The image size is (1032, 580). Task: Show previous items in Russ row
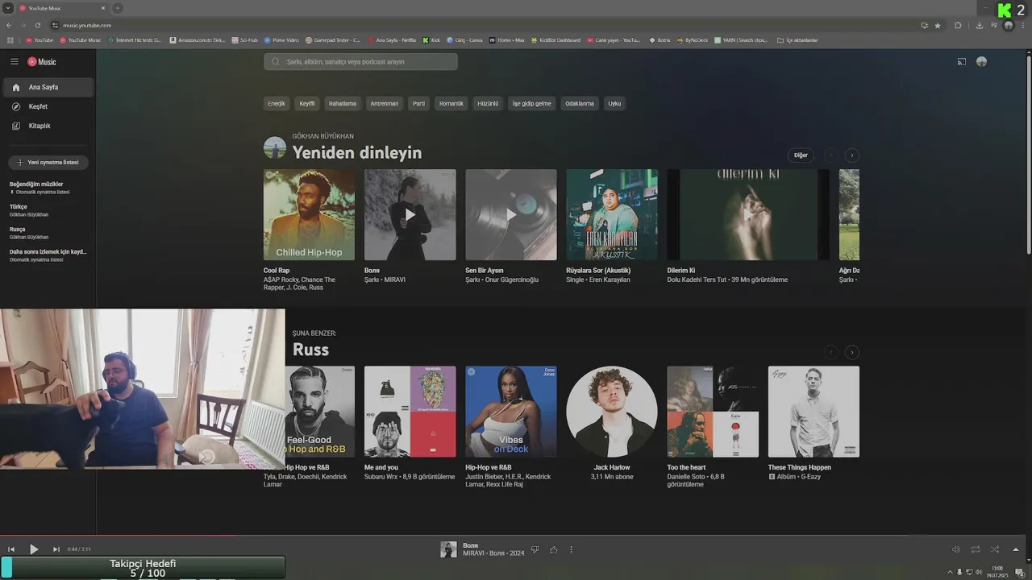click(x=830, y=352)
